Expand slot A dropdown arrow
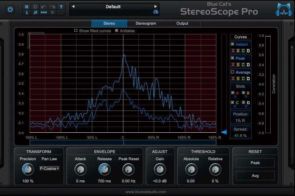This screenshot has width=295, height=196. click(x=235, y=97)
